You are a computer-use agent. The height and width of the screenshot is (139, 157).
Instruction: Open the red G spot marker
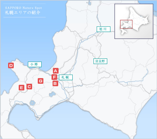tap(41, 81)
